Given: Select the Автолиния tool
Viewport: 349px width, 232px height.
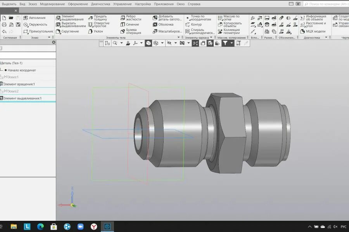Looking at the screenshot, I should [34, 18].
